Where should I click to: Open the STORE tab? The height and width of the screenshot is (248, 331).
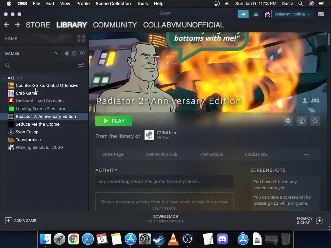[x=38, y=25]
